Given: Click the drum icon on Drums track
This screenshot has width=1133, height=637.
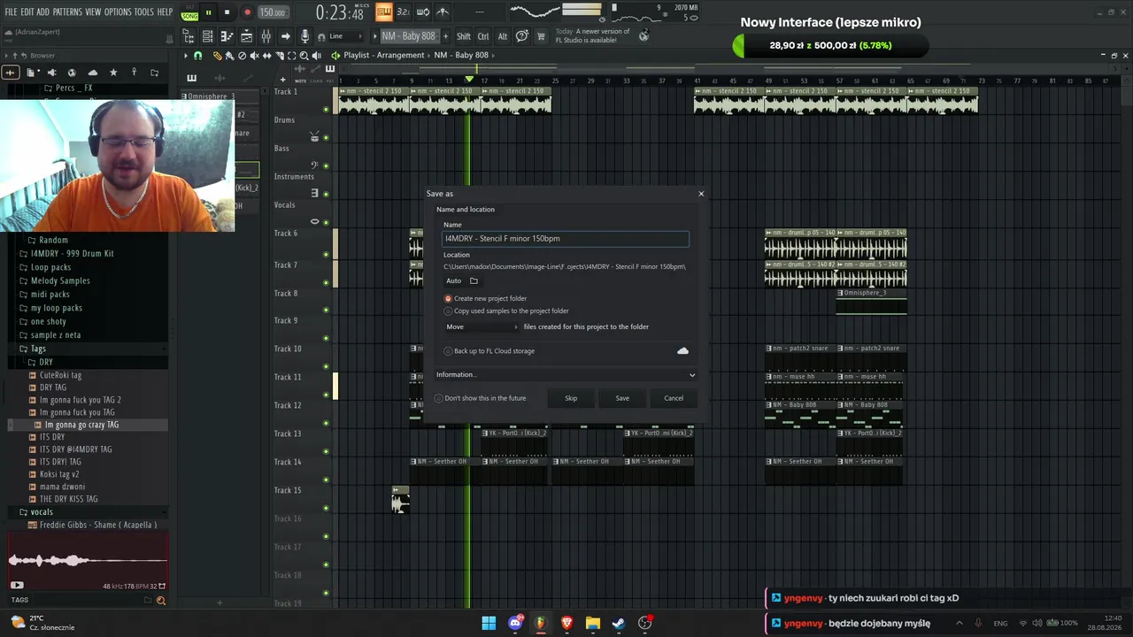Looking at the screenshot, I should (x=314, y=136).
